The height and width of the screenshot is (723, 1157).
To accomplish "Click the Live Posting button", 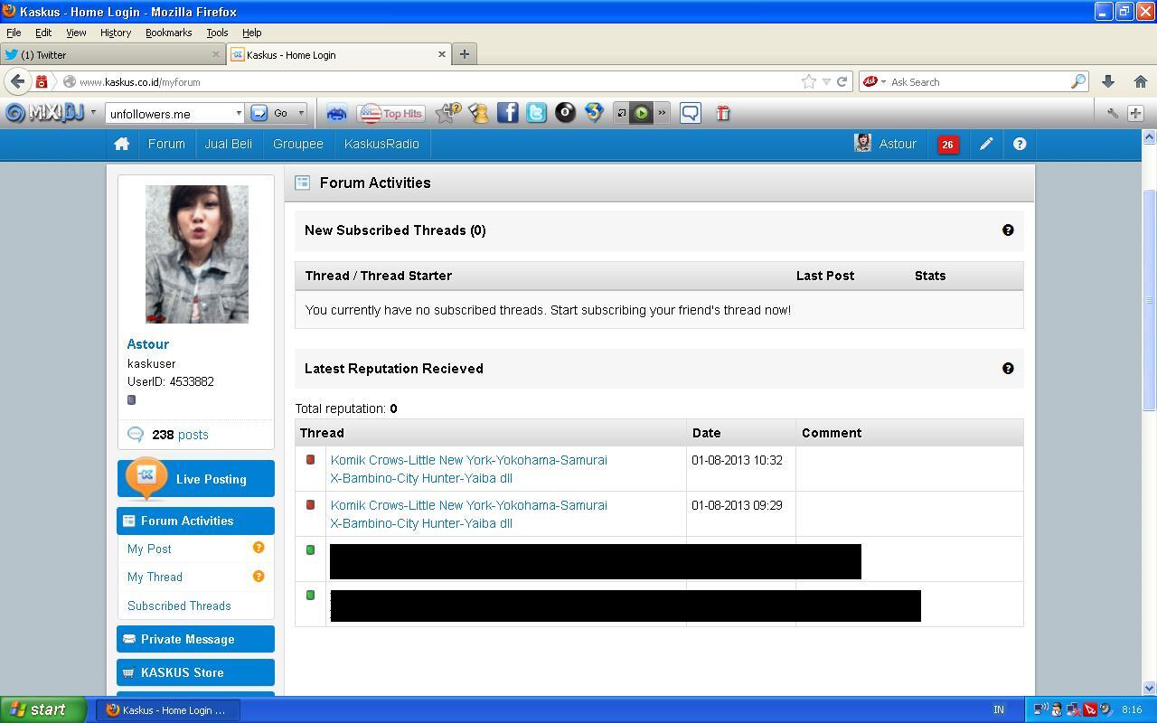I will point(196,479).
